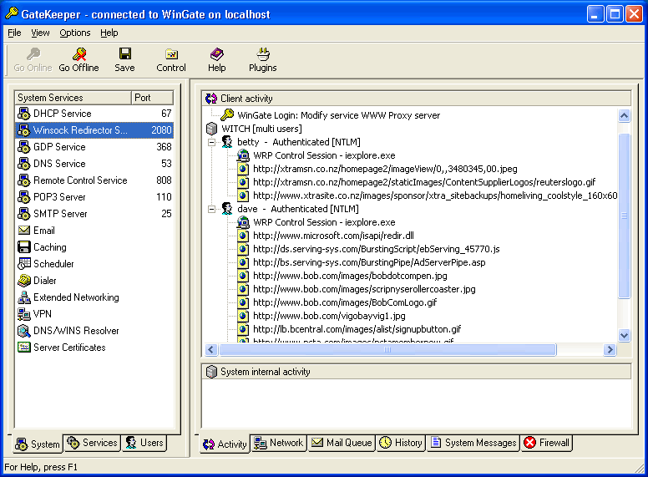Select the Activity tab
This screenshot has height=477, width=648.
(x=225, y=444)
